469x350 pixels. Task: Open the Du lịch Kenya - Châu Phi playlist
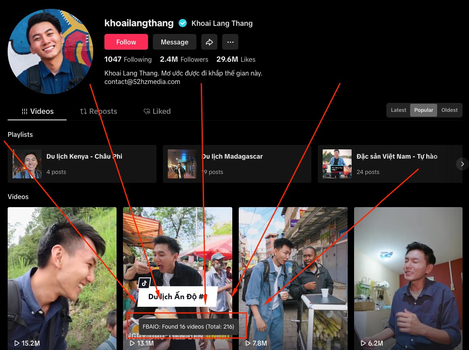tap(82, 164)
